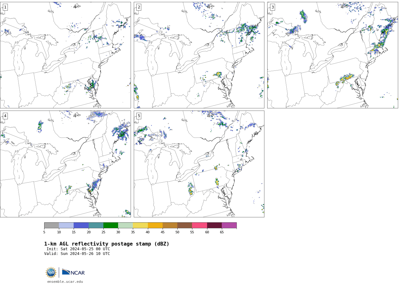Click the orange 40-45 dBZ swatch
The image size is (401, 285).
pyautogui.click(x=155, y=225)
